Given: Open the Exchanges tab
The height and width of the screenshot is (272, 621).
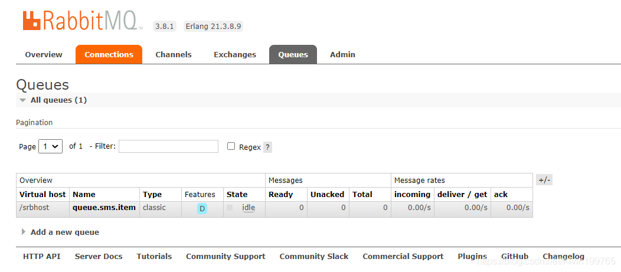Looking at the screenshot, I should (235, 54).
